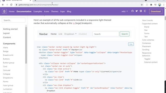Open the Forms sidebar link
This screenshot has height=93, width=166.
[x=6, y=82]
